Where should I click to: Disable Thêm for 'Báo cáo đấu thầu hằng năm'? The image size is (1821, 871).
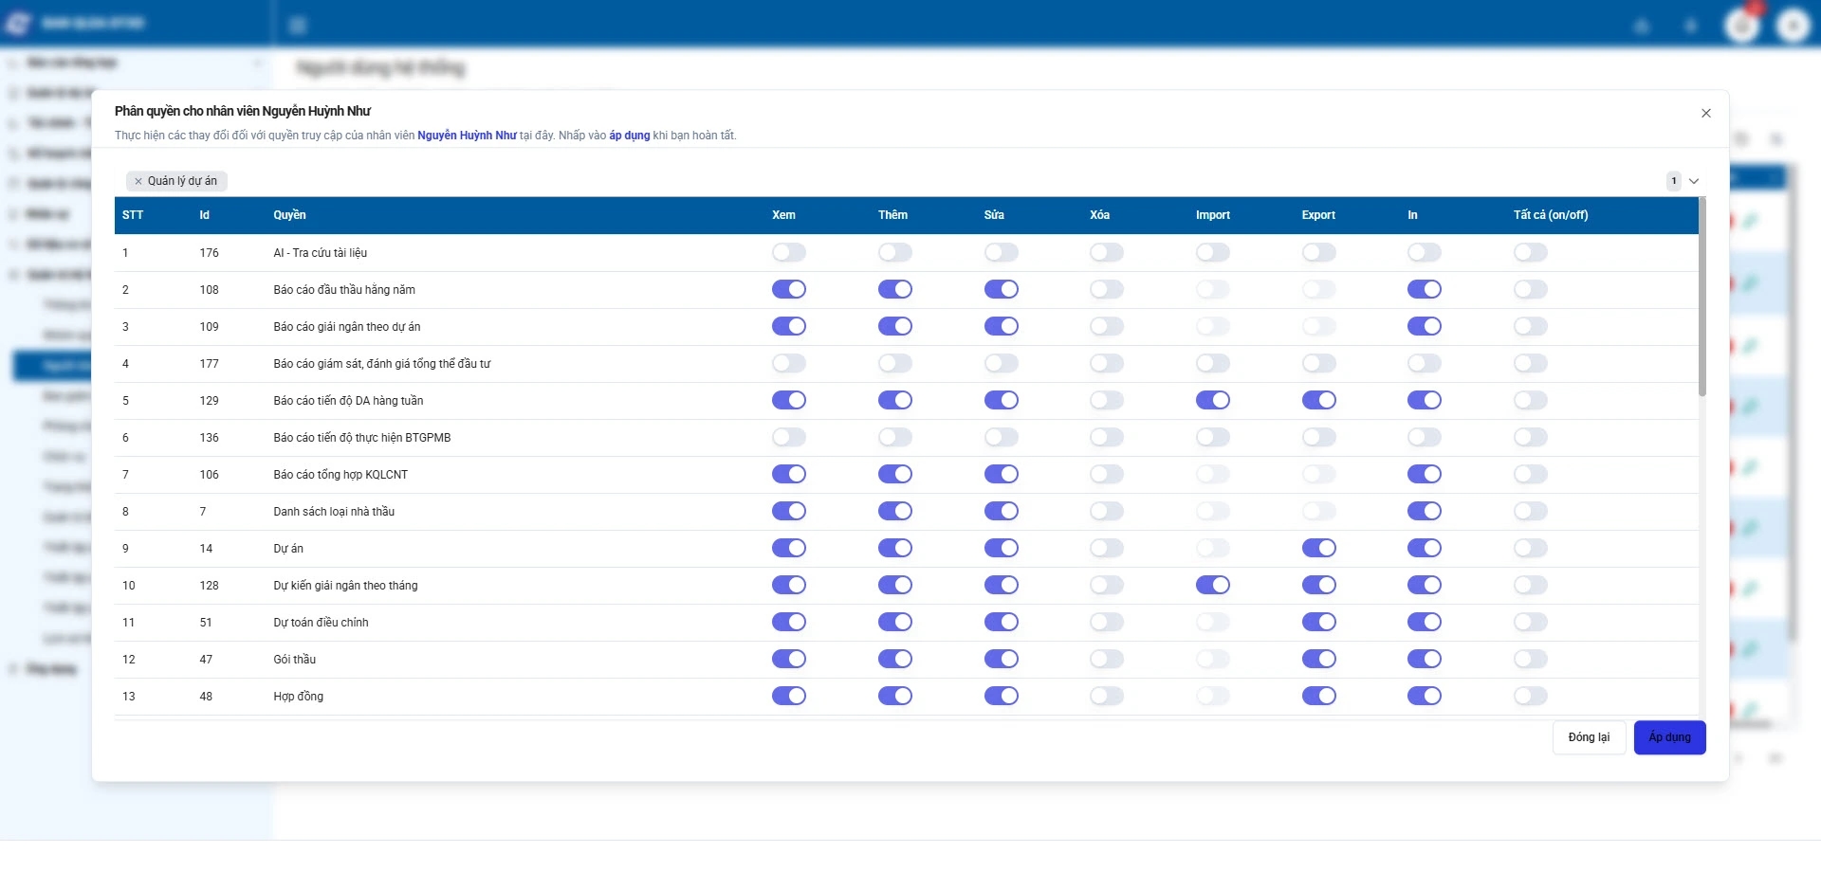point(894,290)
